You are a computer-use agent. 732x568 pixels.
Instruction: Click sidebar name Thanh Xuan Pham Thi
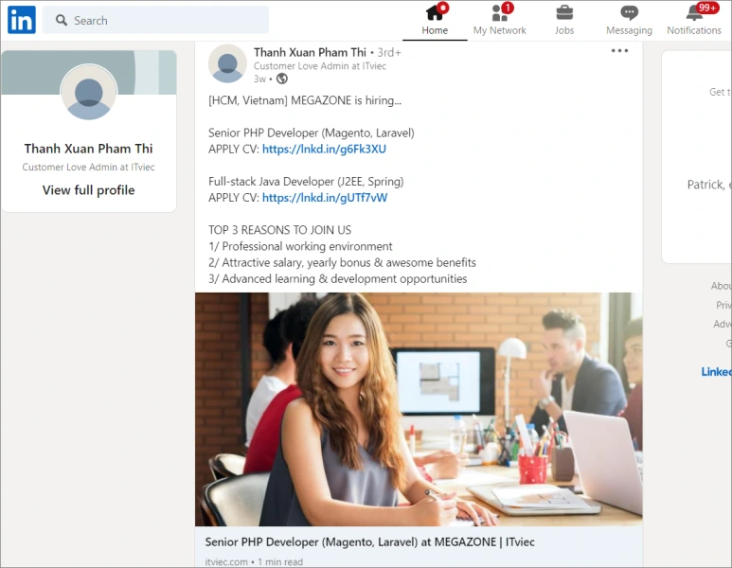[x=88, y=149]
